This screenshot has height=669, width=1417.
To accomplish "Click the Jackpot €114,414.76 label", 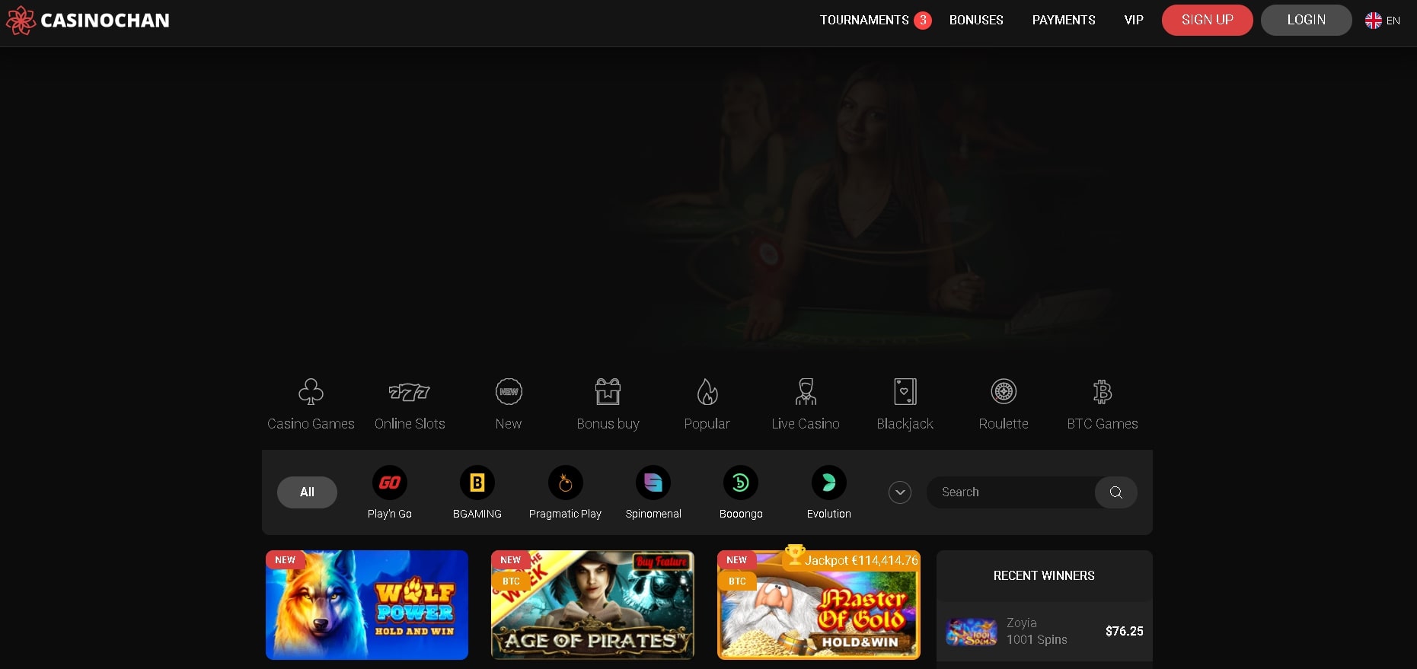I will click(861, 560).
